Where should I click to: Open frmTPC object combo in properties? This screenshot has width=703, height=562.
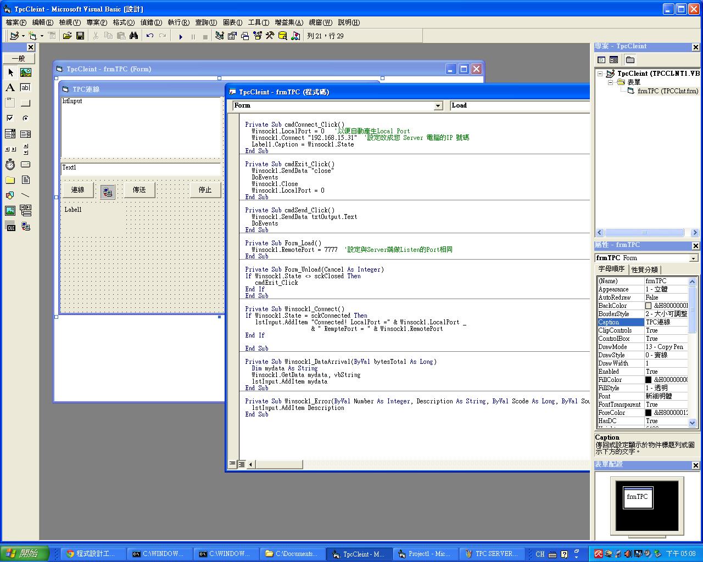click(x=694, y=258)
